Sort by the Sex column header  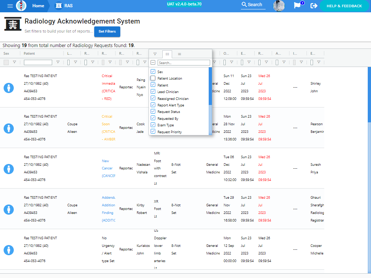[6, 54]
